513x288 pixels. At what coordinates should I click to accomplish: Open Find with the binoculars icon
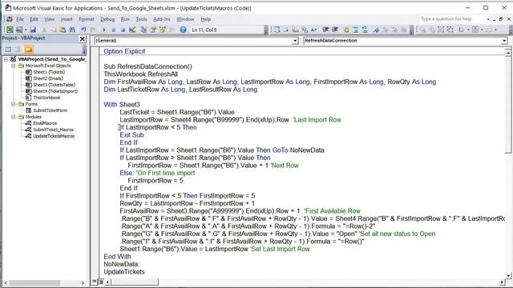pos(72,30)
